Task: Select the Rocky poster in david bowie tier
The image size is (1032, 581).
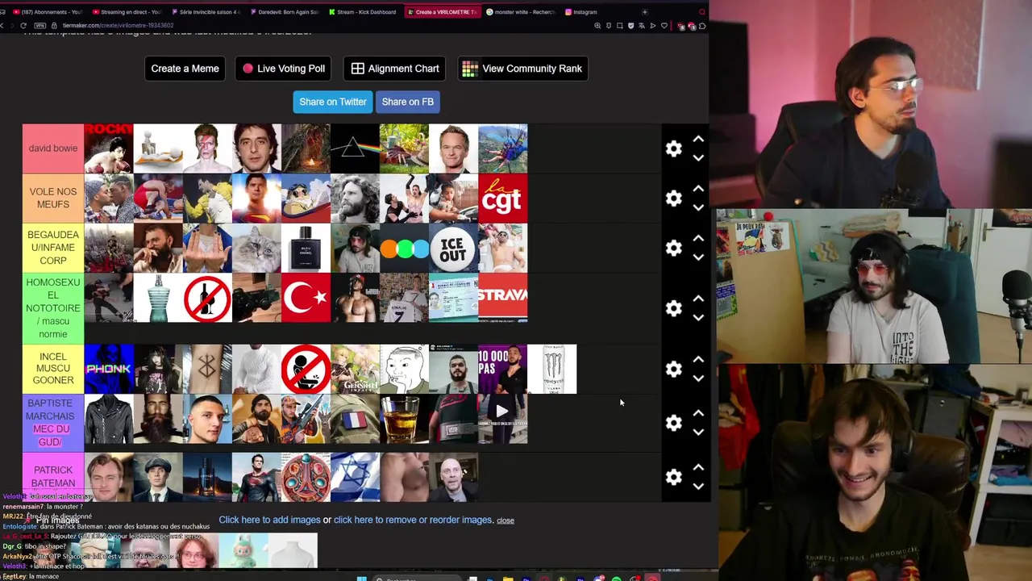Action: pos(108,148)
